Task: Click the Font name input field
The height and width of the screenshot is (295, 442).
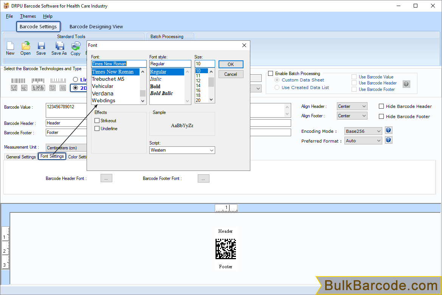Action: tap(119, 64)
